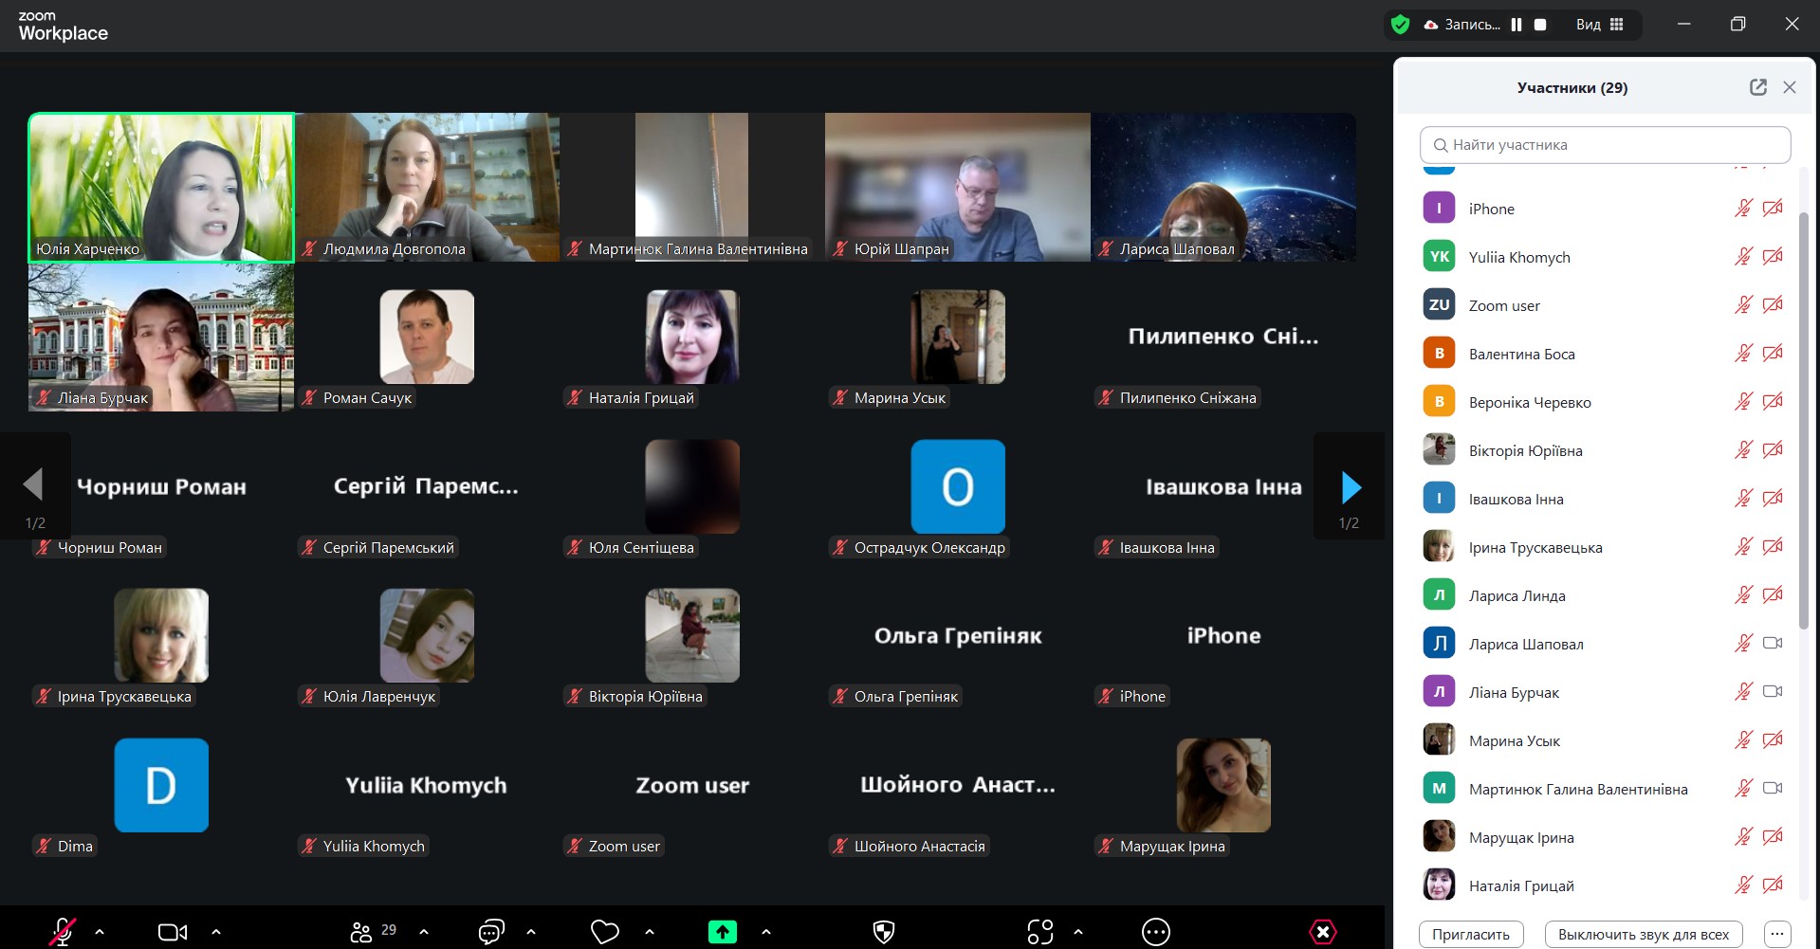Stop the cloud recording
Image resolution: width=1820 pixels, height=949 pixels.
coord(1540,25)
